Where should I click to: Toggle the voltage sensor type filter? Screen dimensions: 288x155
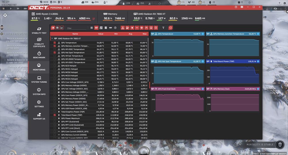pos(128,28)
